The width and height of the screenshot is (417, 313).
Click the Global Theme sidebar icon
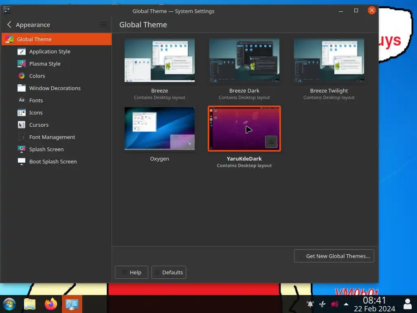click(x=9, y=39)
